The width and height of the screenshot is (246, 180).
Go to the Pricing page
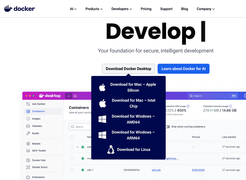pos(146,9)
